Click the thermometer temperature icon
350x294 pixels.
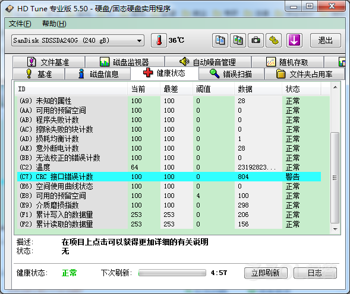[x=159, y=40]
